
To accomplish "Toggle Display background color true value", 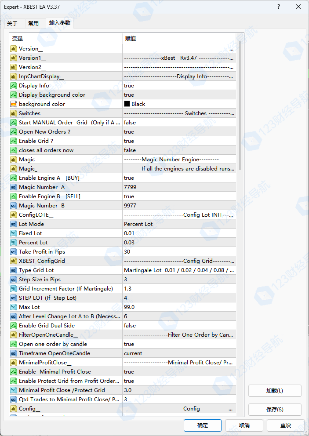I will pyautogui.click(x=179, y=95).
